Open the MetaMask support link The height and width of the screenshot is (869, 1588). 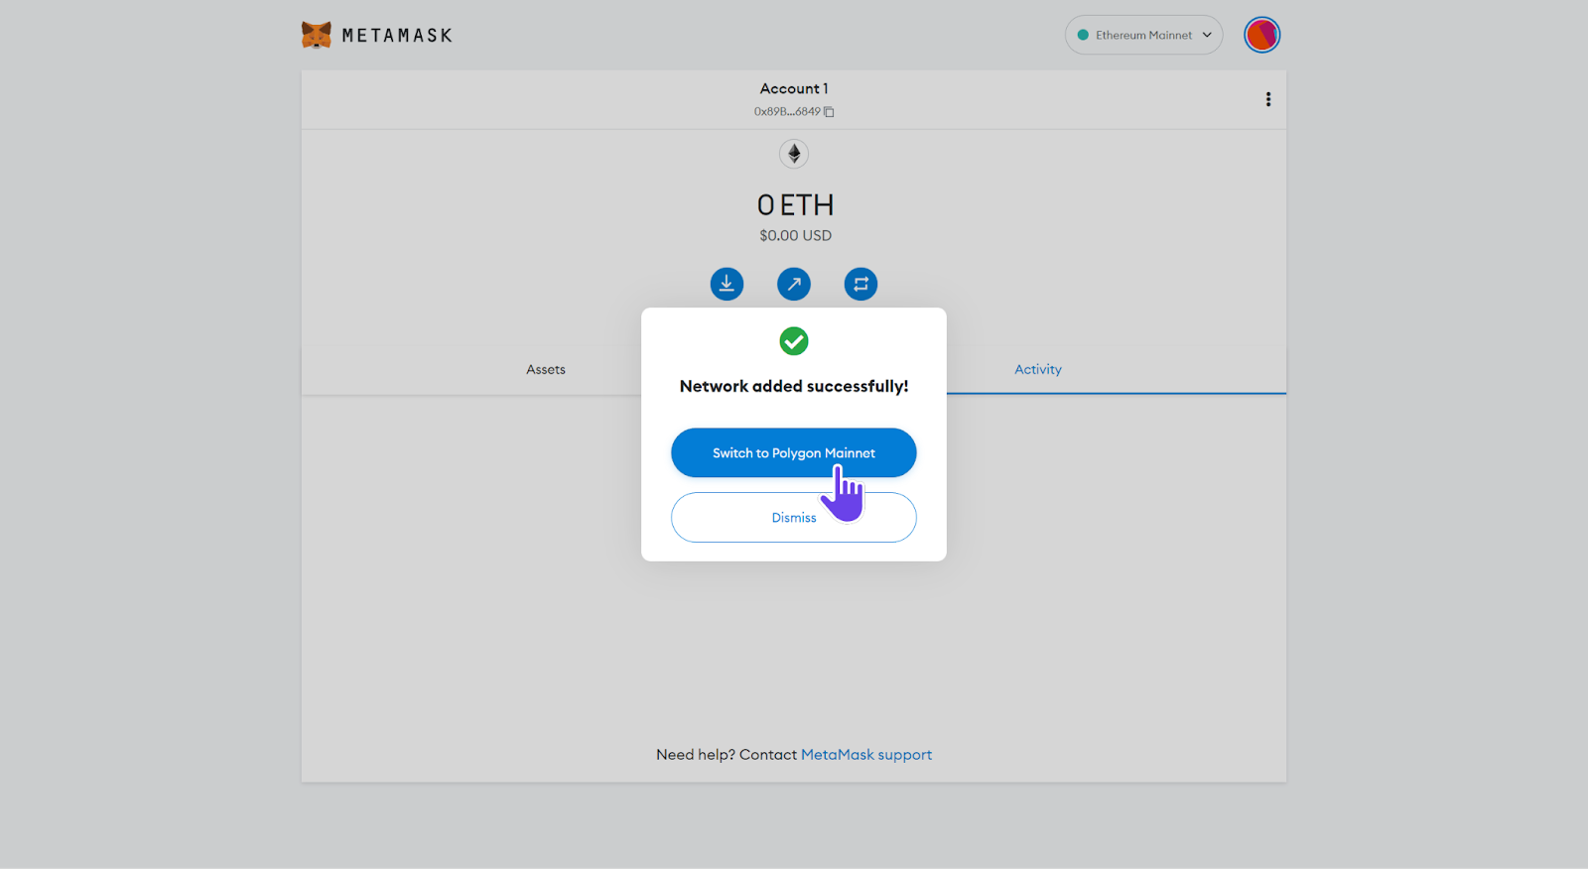coord(866,755)
